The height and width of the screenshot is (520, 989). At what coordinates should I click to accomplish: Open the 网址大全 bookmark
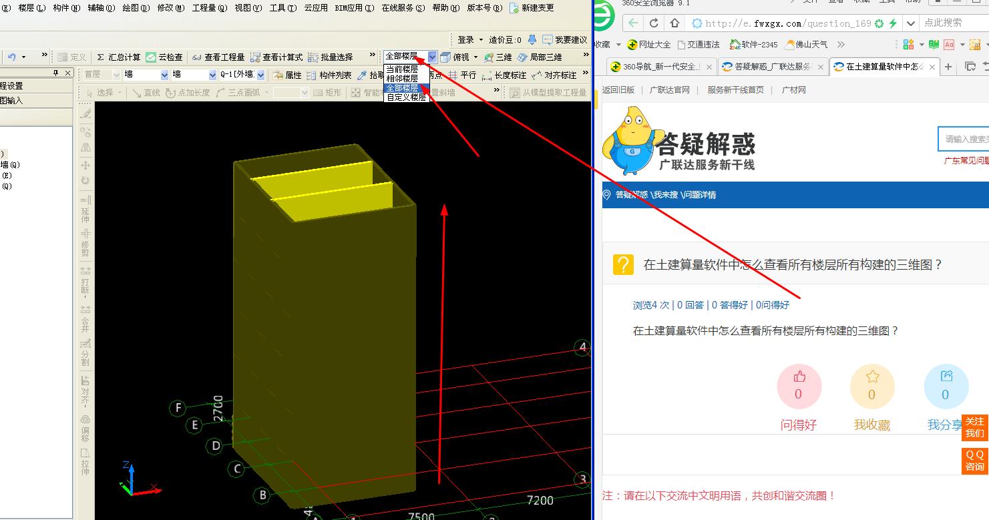coord(648,45)
